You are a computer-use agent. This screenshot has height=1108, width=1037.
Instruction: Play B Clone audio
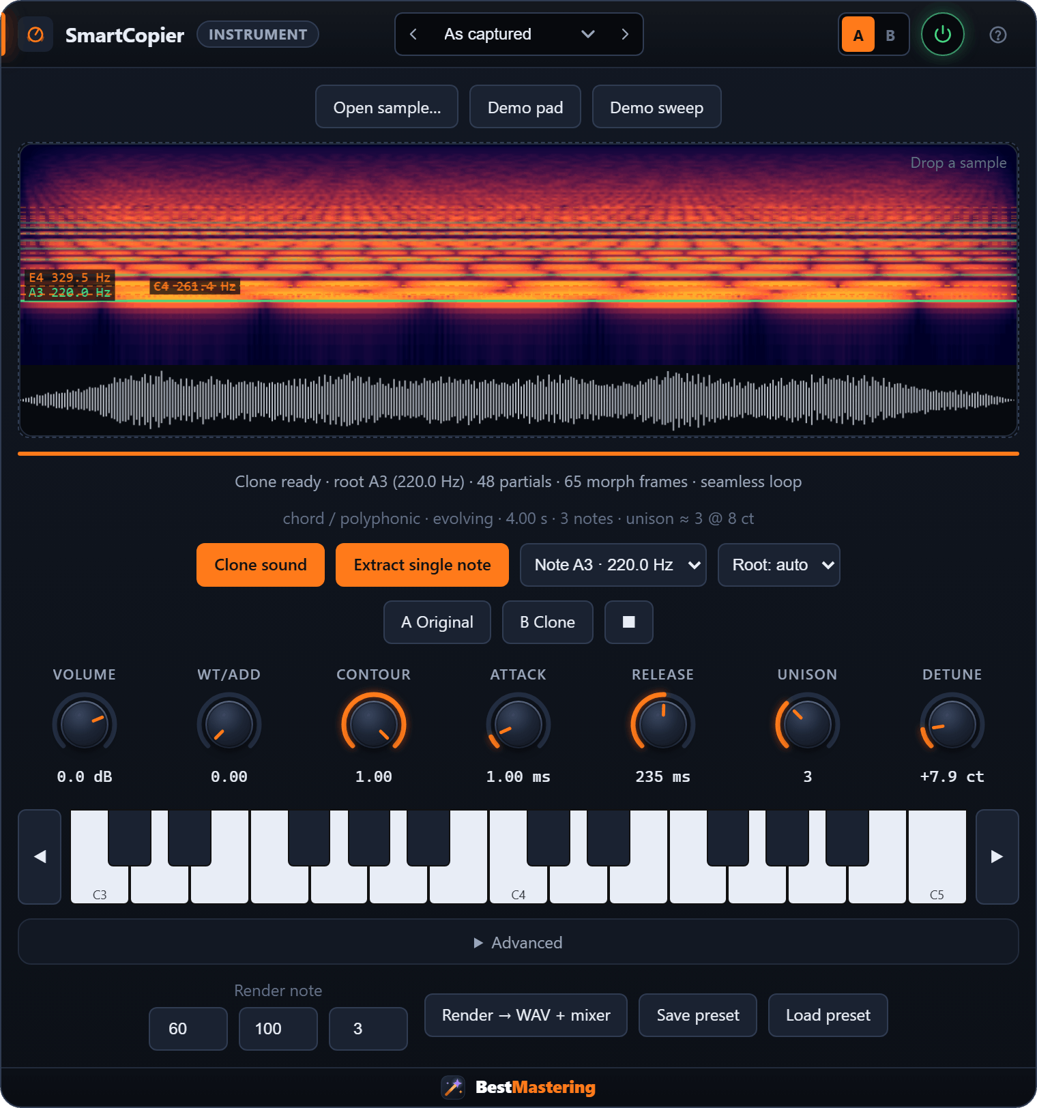(548, 622)
